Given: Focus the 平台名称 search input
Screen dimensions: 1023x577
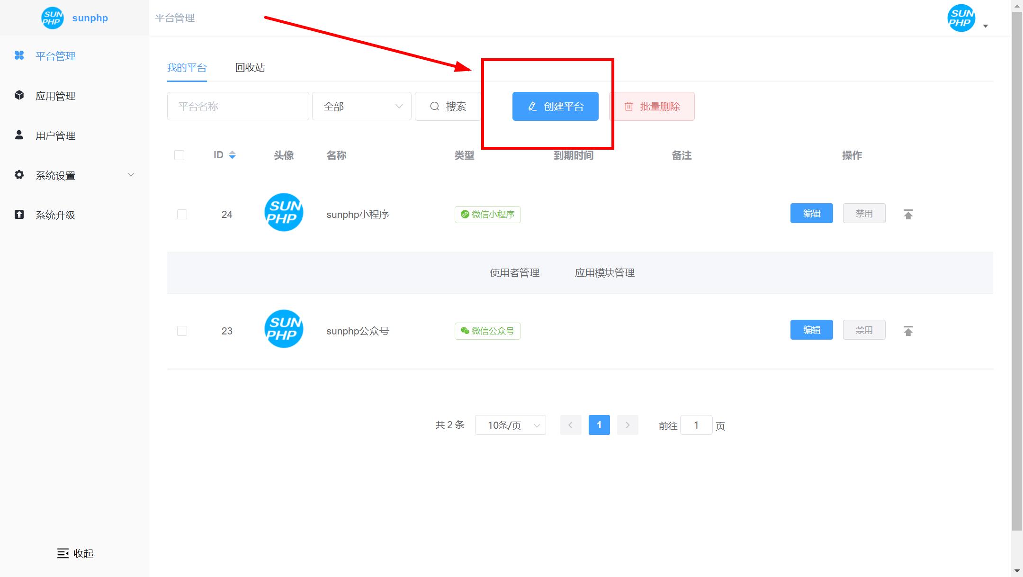Looking at the screenshot, I should 238,106.
